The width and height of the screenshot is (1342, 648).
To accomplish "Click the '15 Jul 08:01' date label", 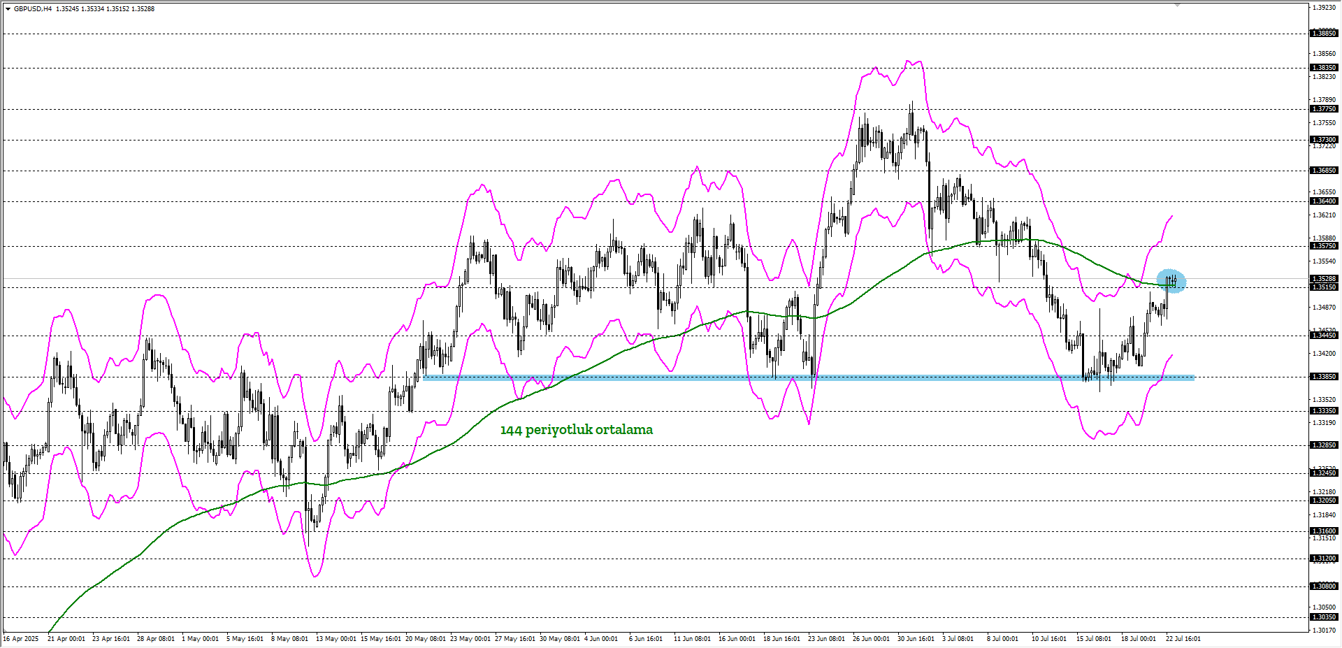I will coord(1094,639).
